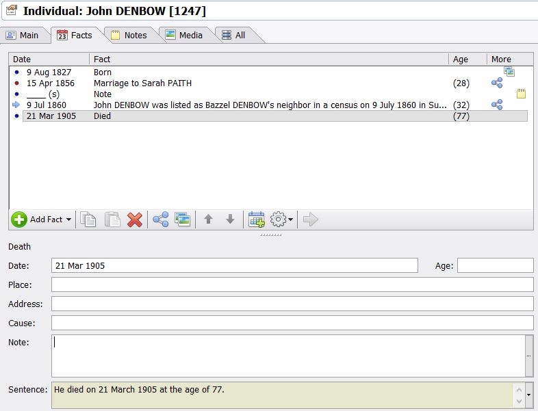Click the copy fact icon in the toolbar
This screenshot has width=538, height=411.
(x=88, y=220)
